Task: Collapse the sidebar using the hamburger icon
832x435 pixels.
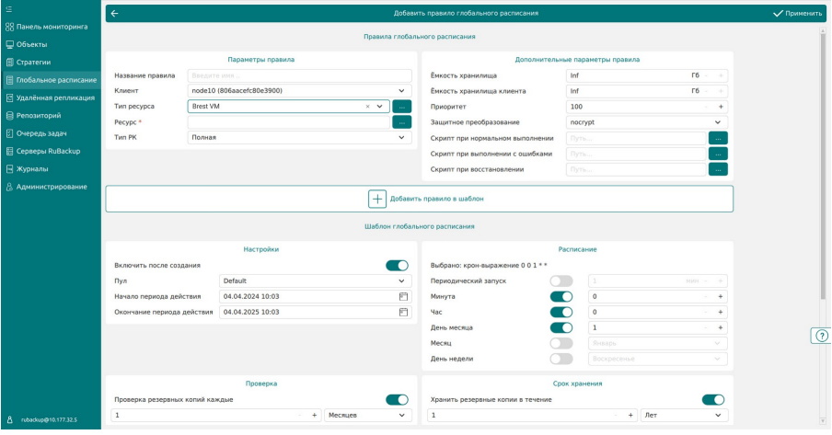Action: (8, 9)
